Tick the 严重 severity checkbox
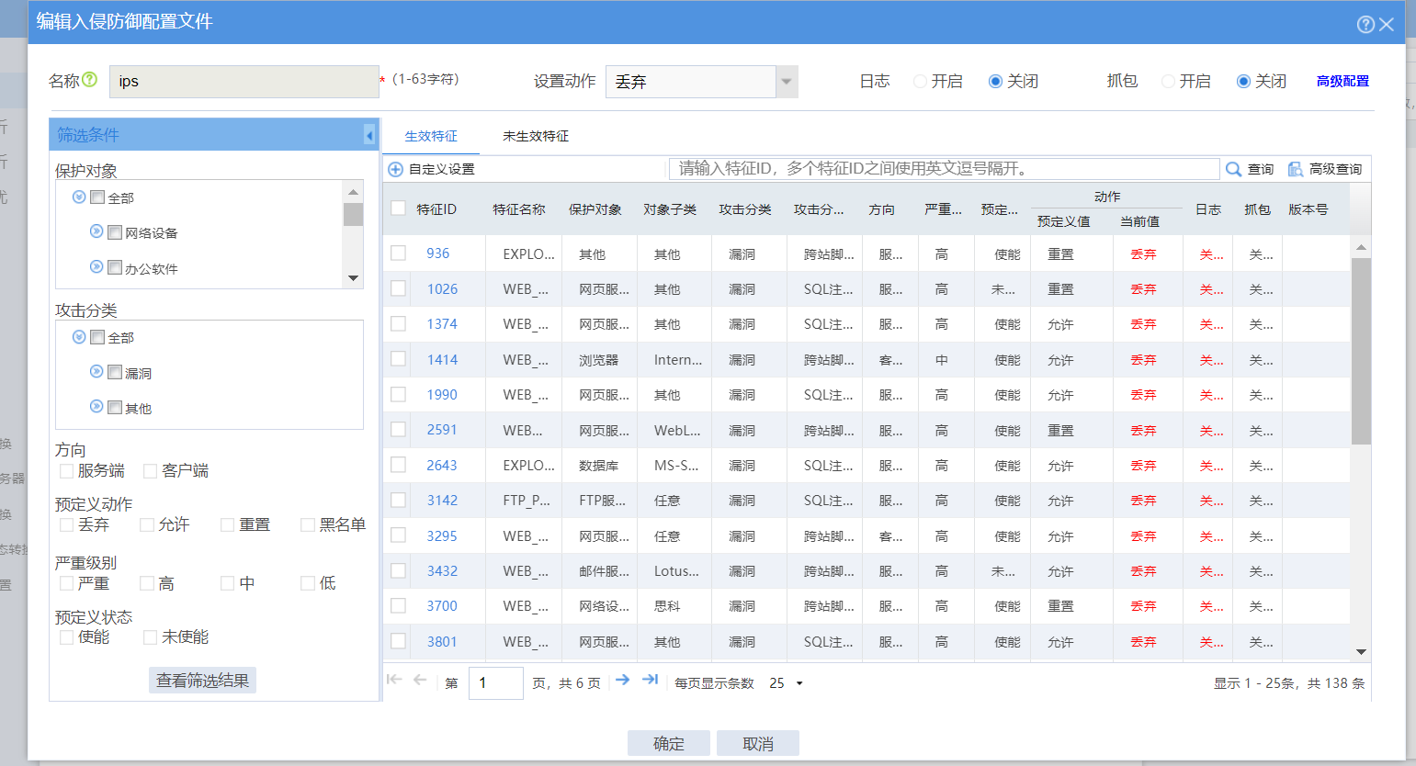Viewport: 1416px width, 766px height. click(66, 583)
